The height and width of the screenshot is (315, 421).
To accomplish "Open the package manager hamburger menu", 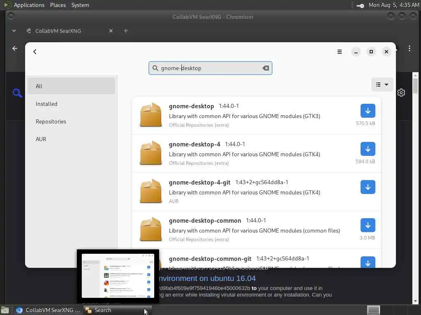I will pyautogui.click(x=339, y=52).
